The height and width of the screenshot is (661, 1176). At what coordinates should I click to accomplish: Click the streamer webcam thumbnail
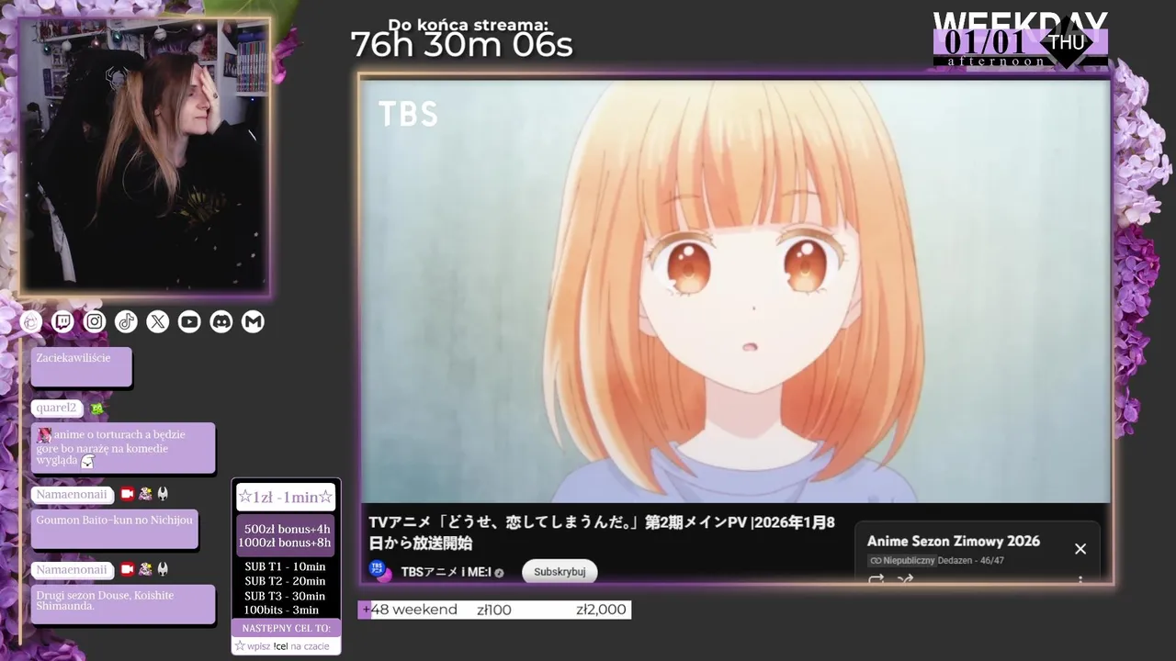144,156
